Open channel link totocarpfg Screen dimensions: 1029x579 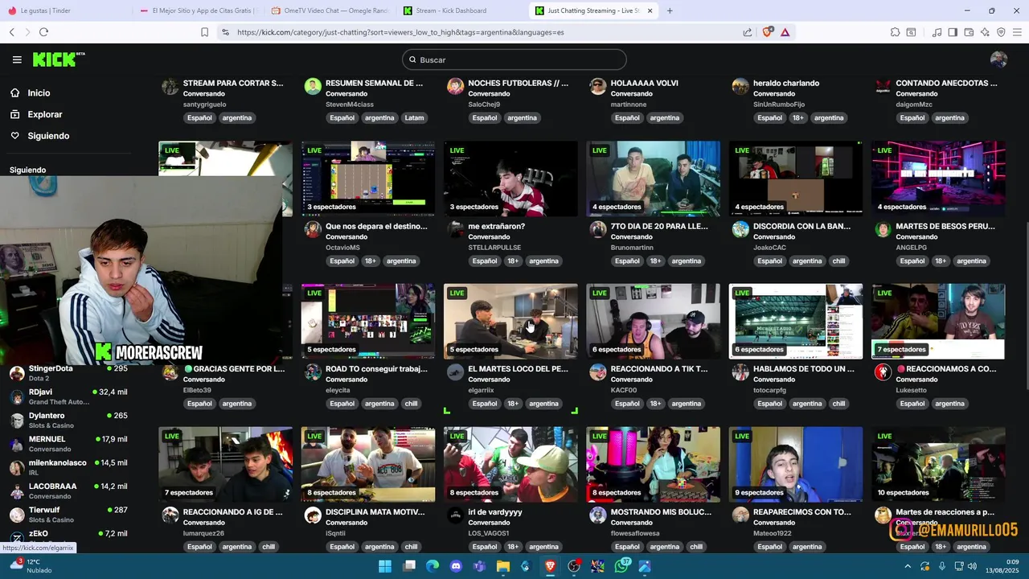coord(769,390)
